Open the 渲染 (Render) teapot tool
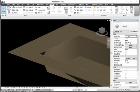This screenshot has height=92, width=140. (38, 7)
